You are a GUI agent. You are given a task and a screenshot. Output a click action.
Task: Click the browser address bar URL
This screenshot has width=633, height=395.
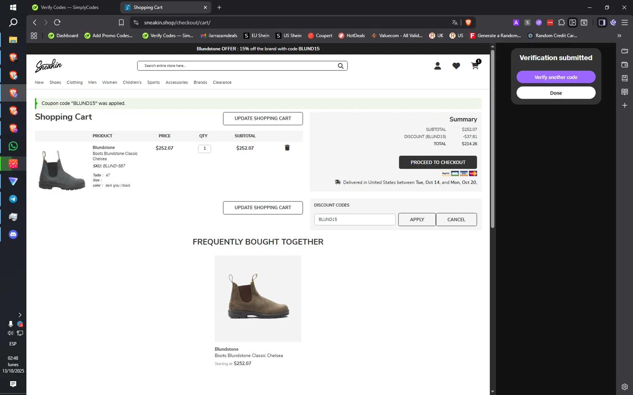(x=177, y=22)
